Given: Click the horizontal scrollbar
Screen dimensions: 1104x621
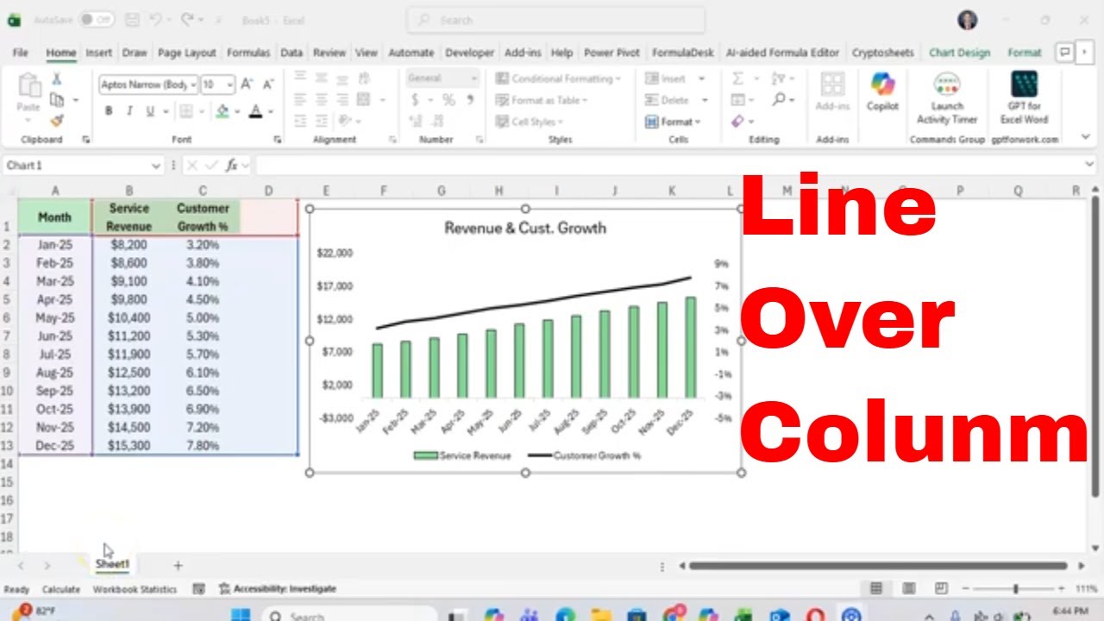Looking at the screenshot, I should point(879,566).
